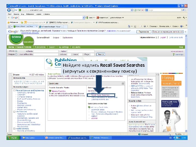Click the browser Back arrow button
This screenshot has height=147, width=196.
pos(9,10)
